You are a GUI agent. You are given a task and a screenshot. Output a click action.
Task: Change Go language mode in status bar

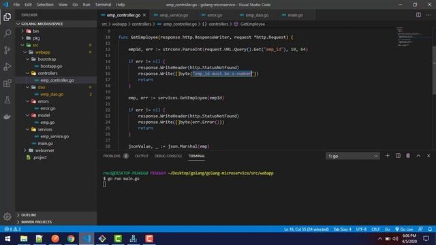(387, 229)
